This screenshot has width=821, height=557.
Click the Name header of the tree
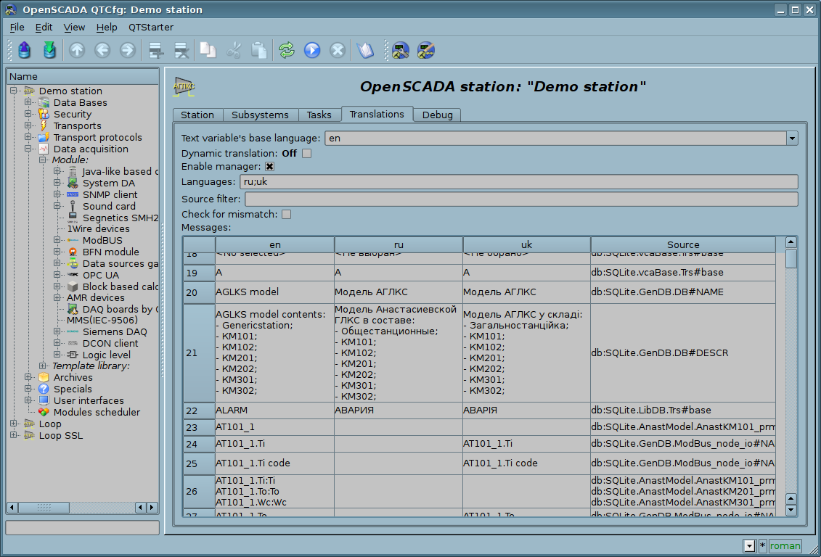(83, 76)
